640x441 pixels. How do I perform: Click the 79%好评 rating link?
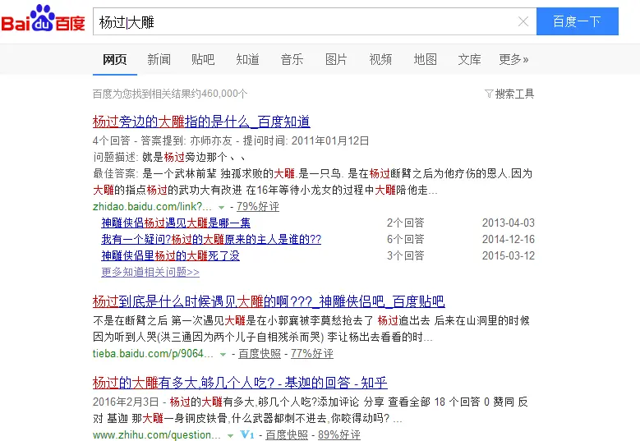tap(258, 206)
